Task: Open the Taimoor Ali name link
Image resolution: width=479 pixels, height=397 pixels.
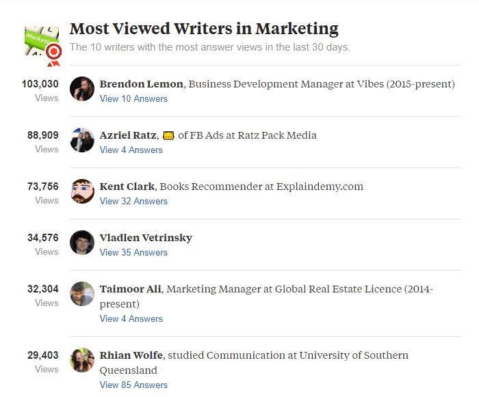Action: pos(131,289)
